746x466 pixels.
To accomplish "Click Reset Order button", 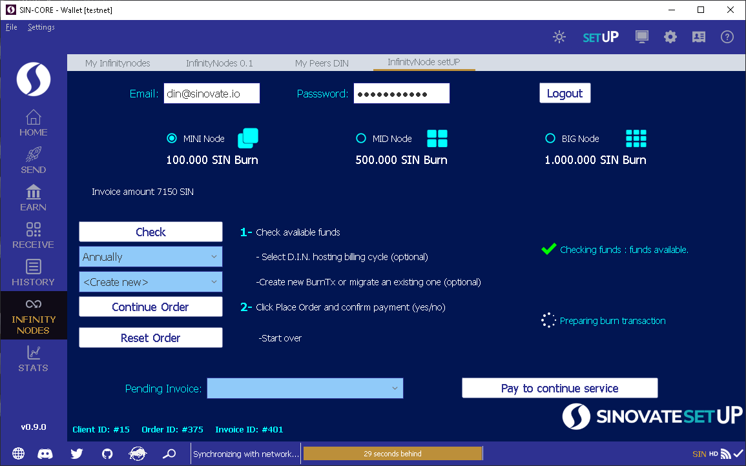I will coord(151,338).
